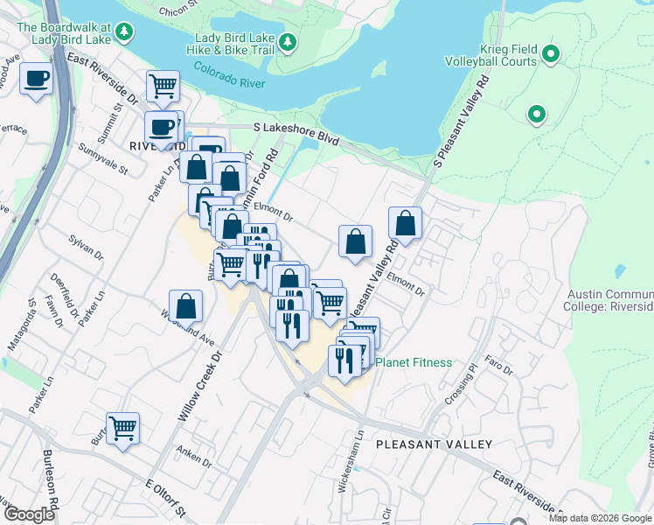Click the Krieg Field Volleyball Courts pin
The image size is (654, 525).
coord(551,55)
